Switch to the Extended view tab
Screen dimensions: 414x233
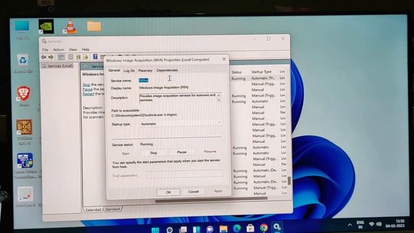[93, 210]
